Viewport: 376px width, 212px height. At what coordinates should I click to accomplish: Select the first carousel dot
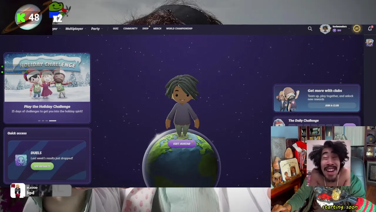pyautogui.click(x=39, y=121)
